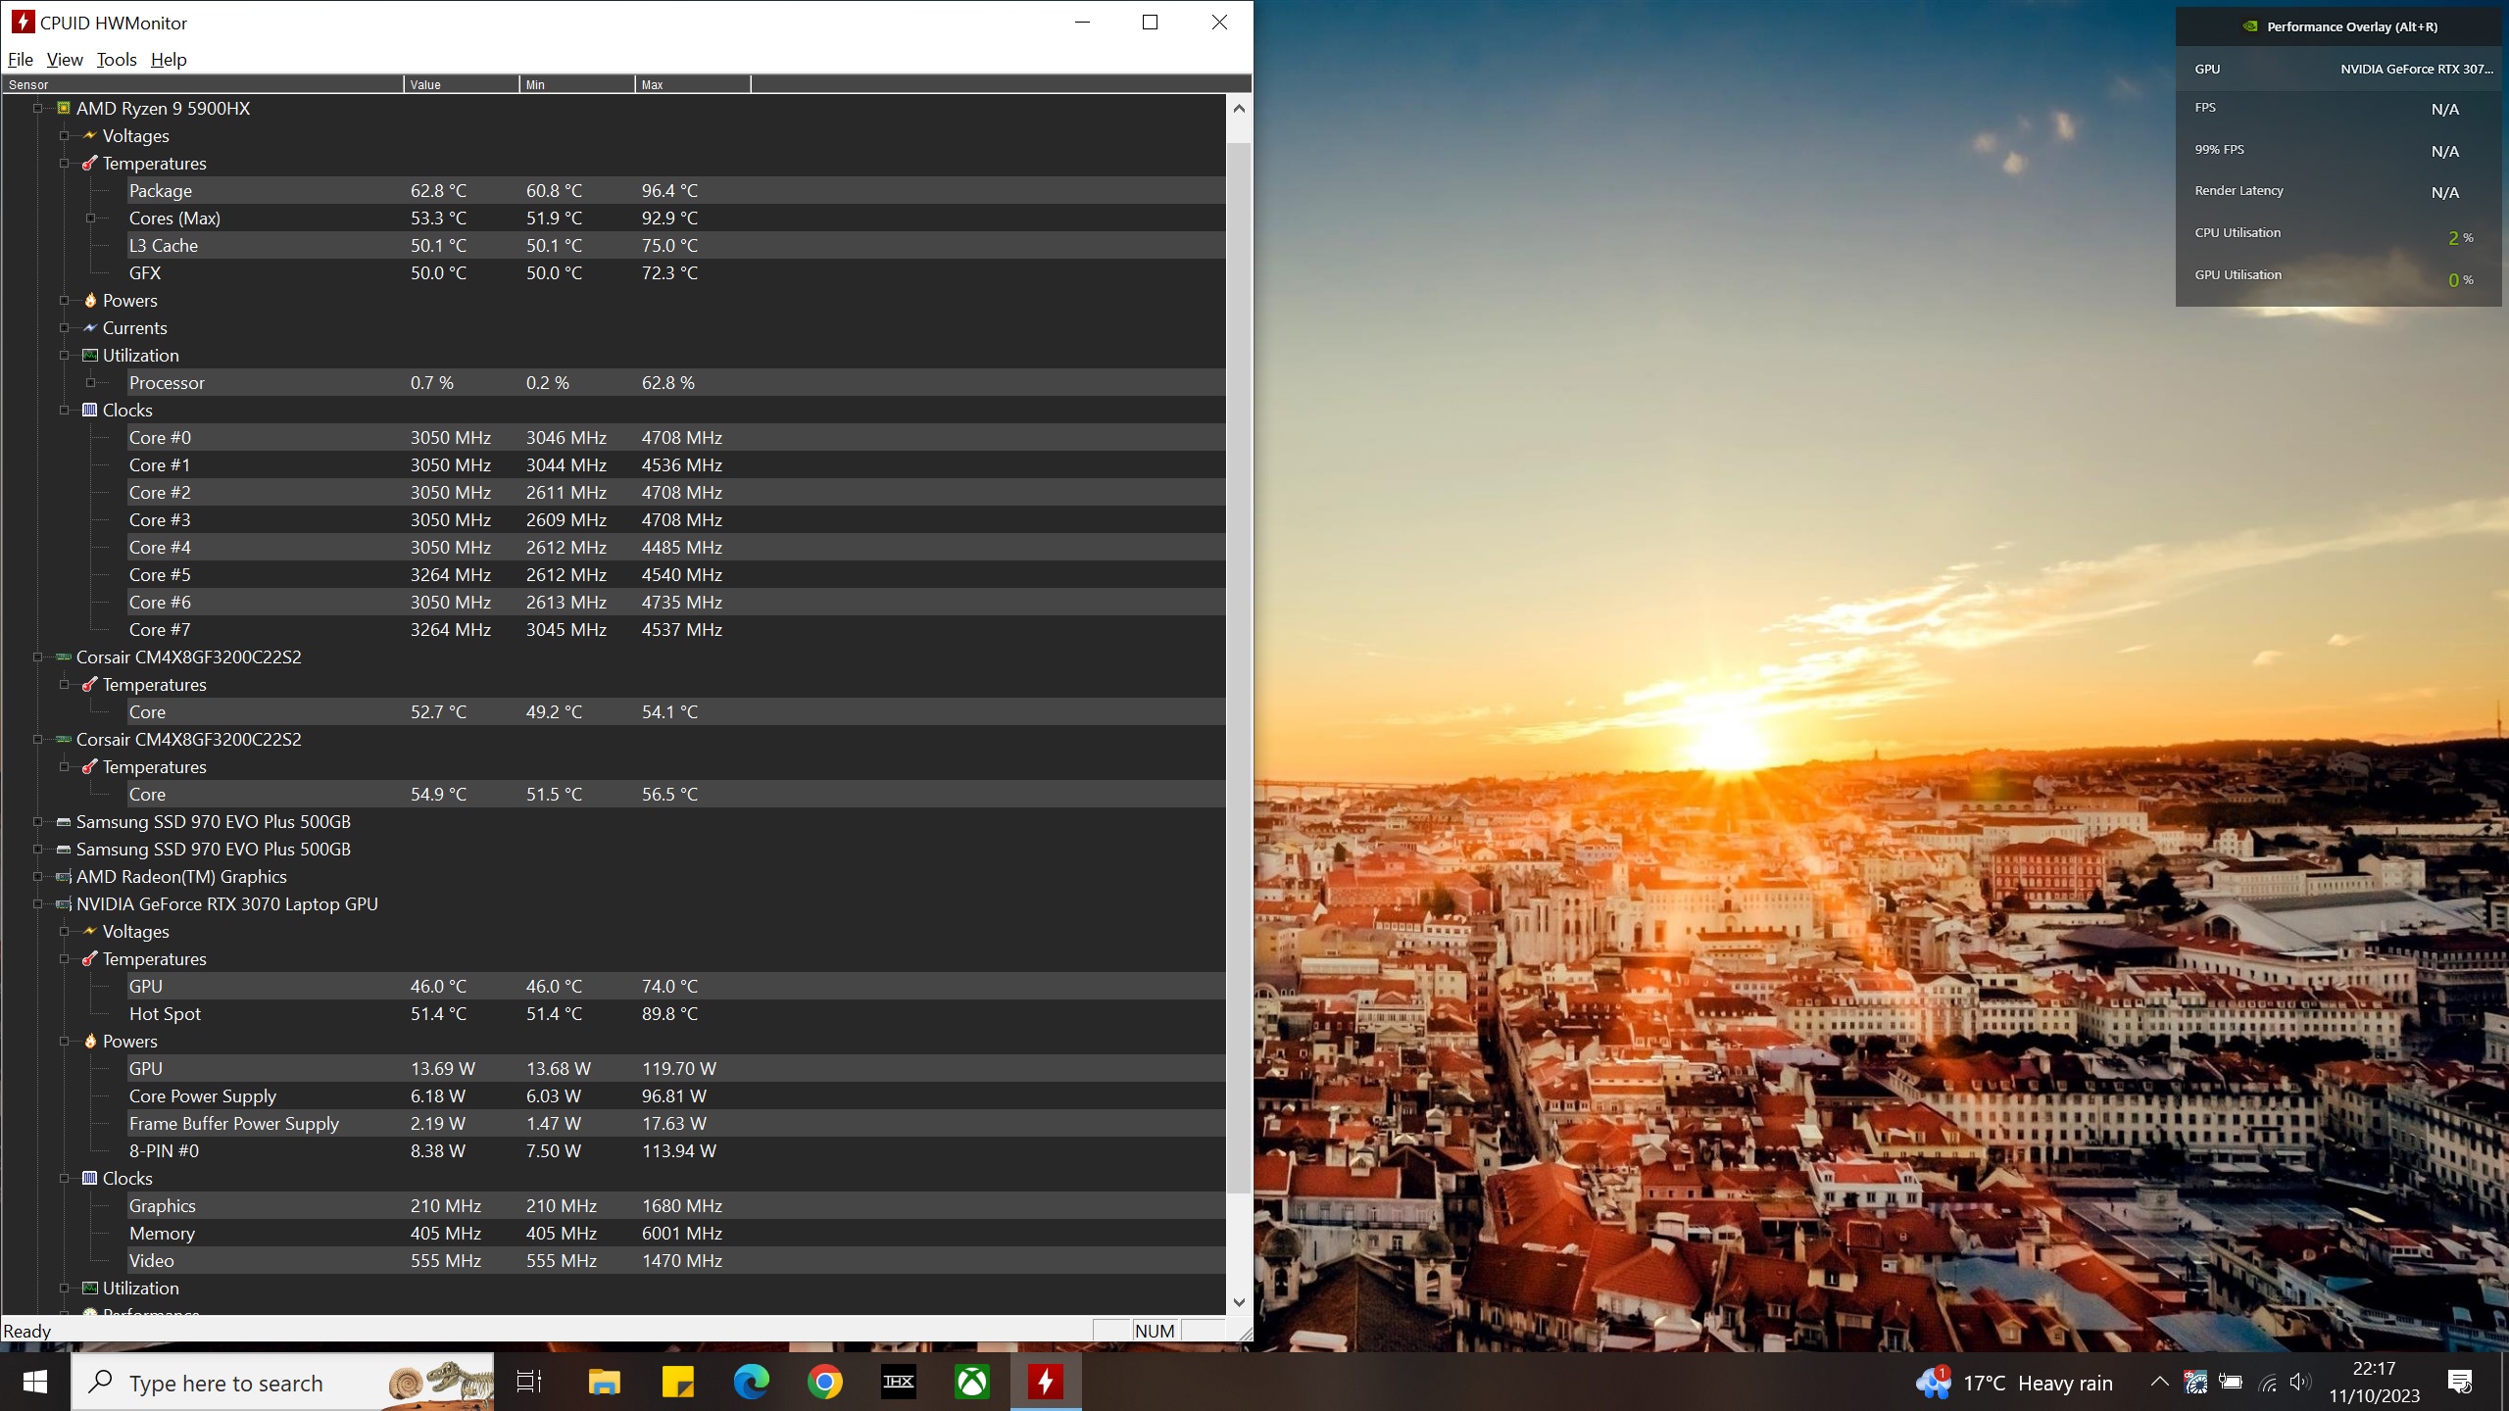The image size is (2509, 1411).
Task: Expand the Cores (Max) row
Action: (90, 219)
